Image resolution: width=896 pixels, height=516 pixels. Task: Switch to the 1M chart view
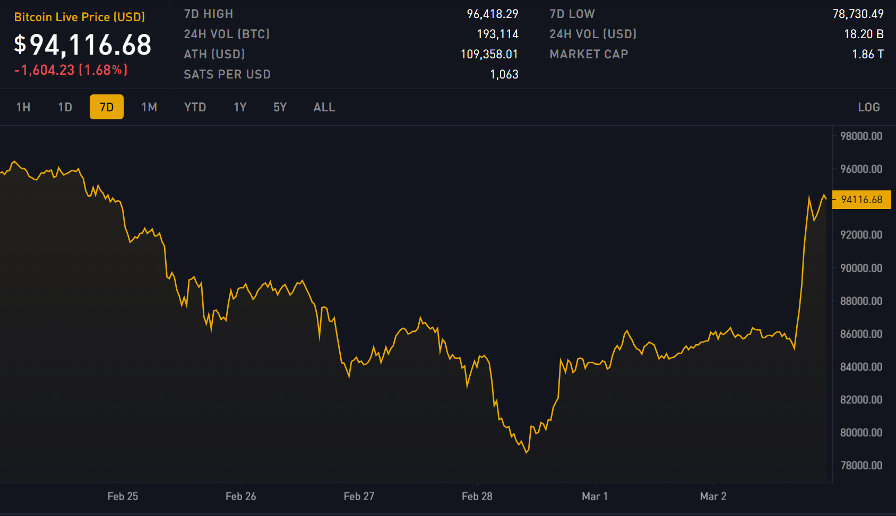[149, 107]
